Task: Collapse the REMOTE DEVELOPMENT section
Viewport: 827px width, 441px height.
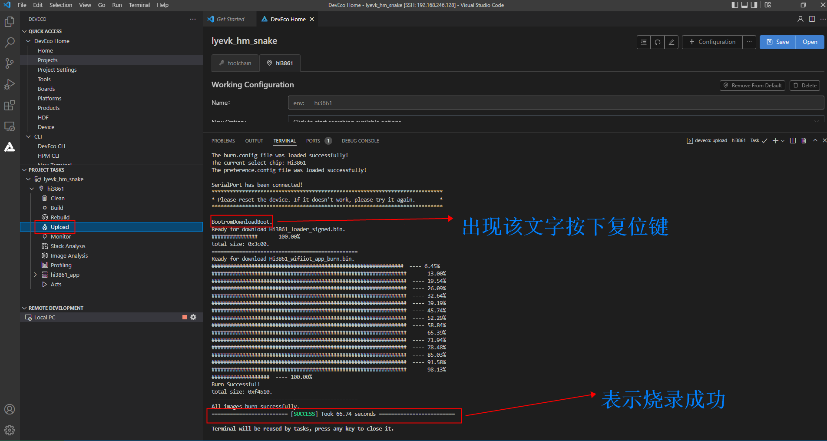Action: point(25,308)
